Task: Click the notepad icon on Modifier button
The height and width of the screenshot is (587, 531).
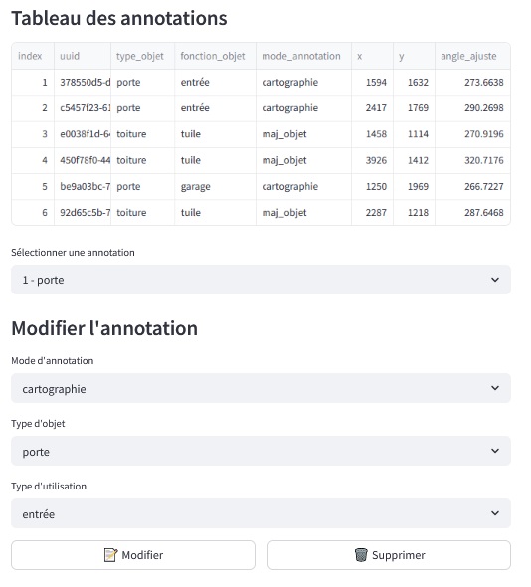Action: [110, 555]
